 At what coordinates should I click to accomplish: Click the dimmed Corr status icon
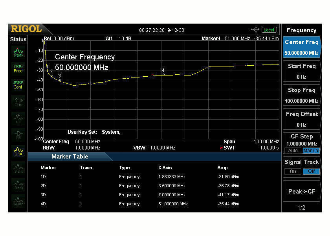pyautogui.click(x=18, y=102)
